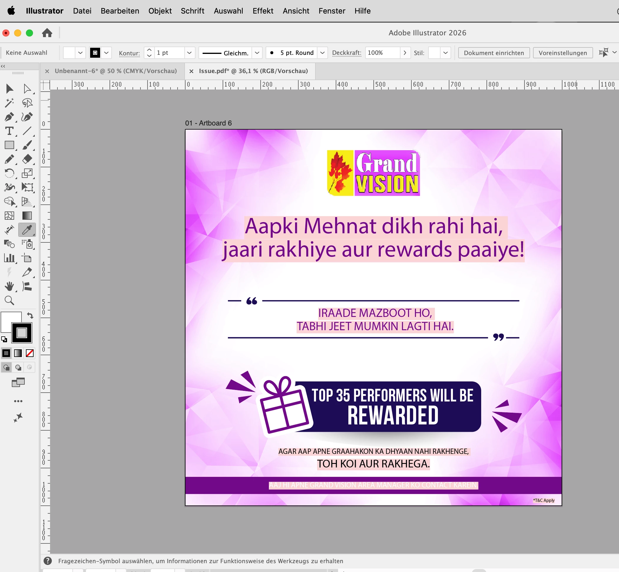The image size is (619, 572).
Task: Open the Fenster menu
Action: click(332, 11)
